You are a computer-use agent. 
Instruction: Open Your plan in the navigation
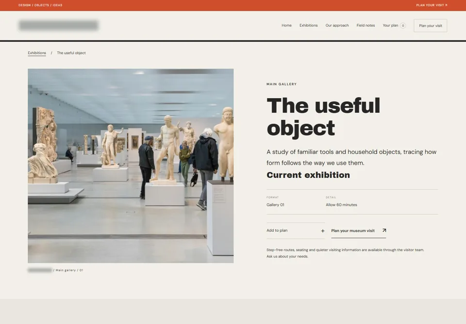coord(394,25)
